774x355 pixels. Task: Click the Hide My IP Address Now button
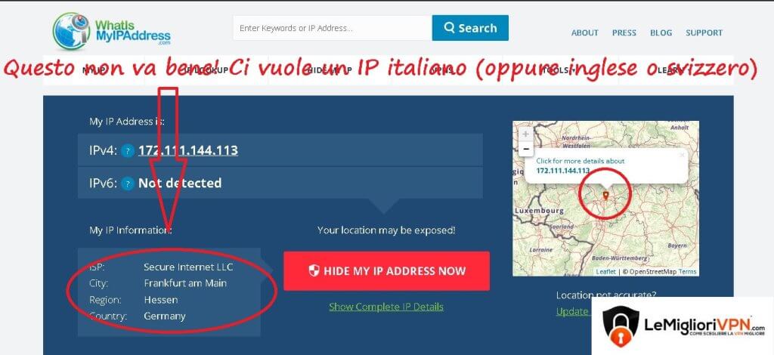point(386,270)
